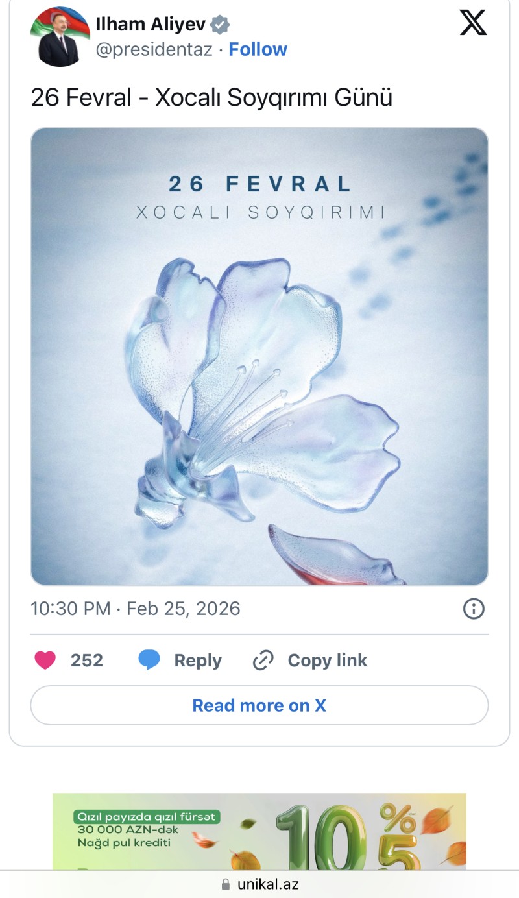Open the @presidentaz handle link
519x898 pixels.
[154, 49]
